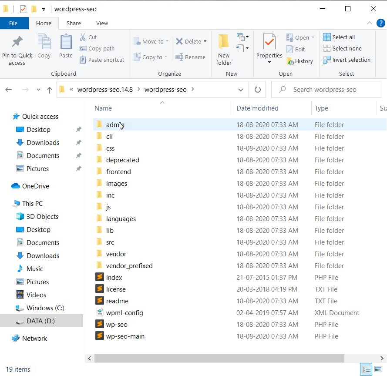Switch to the View ribbon tab
The image size is (387, 376).
point(102,23)
